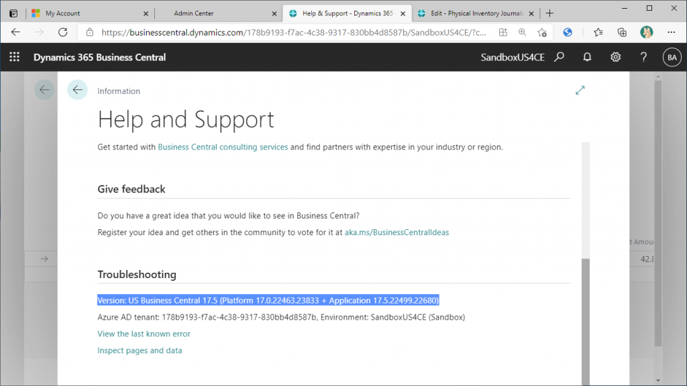The image size is (687, 386).
Task: Click the browser refresh icon
Action: pyautogui.click(x=63, y=32)
